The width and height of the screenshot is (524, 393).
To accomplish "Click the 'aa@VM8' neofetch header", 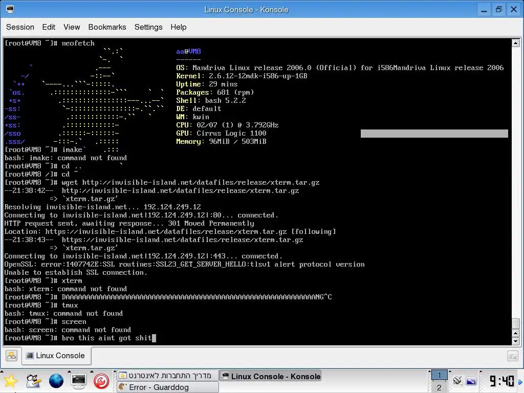I will [188, 51].
